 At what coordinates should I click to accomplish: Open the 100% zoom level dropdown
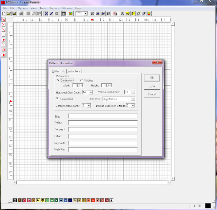click(x=86, y=14)
